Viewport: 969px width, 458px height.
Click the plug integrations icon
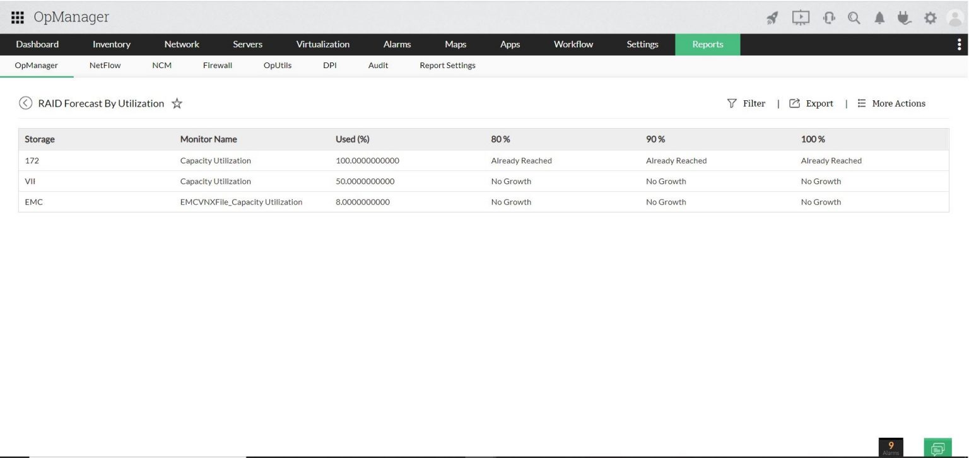pyautogui.click(x=905, y=18)
